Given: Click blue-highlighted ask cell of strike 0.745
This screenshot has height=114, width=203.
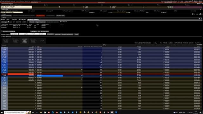Looking at the screenshot, I should pyautogui.click(x=50, y=76).
